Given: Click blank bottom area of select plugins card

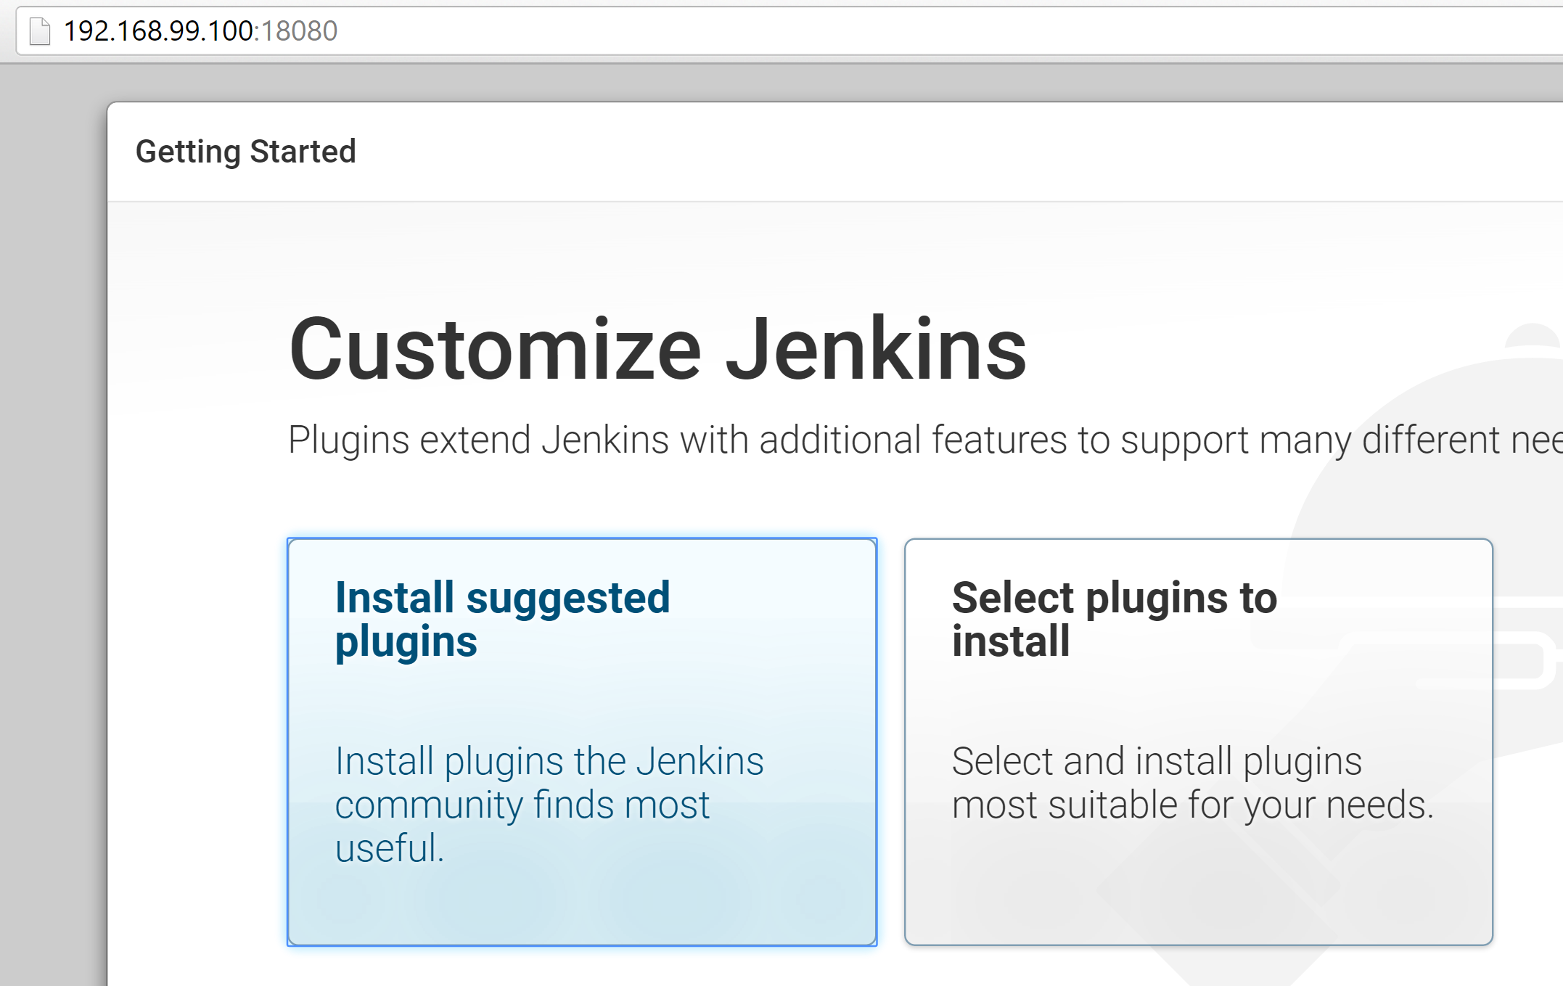Looking at the screenshot, I should point(1198,900).
